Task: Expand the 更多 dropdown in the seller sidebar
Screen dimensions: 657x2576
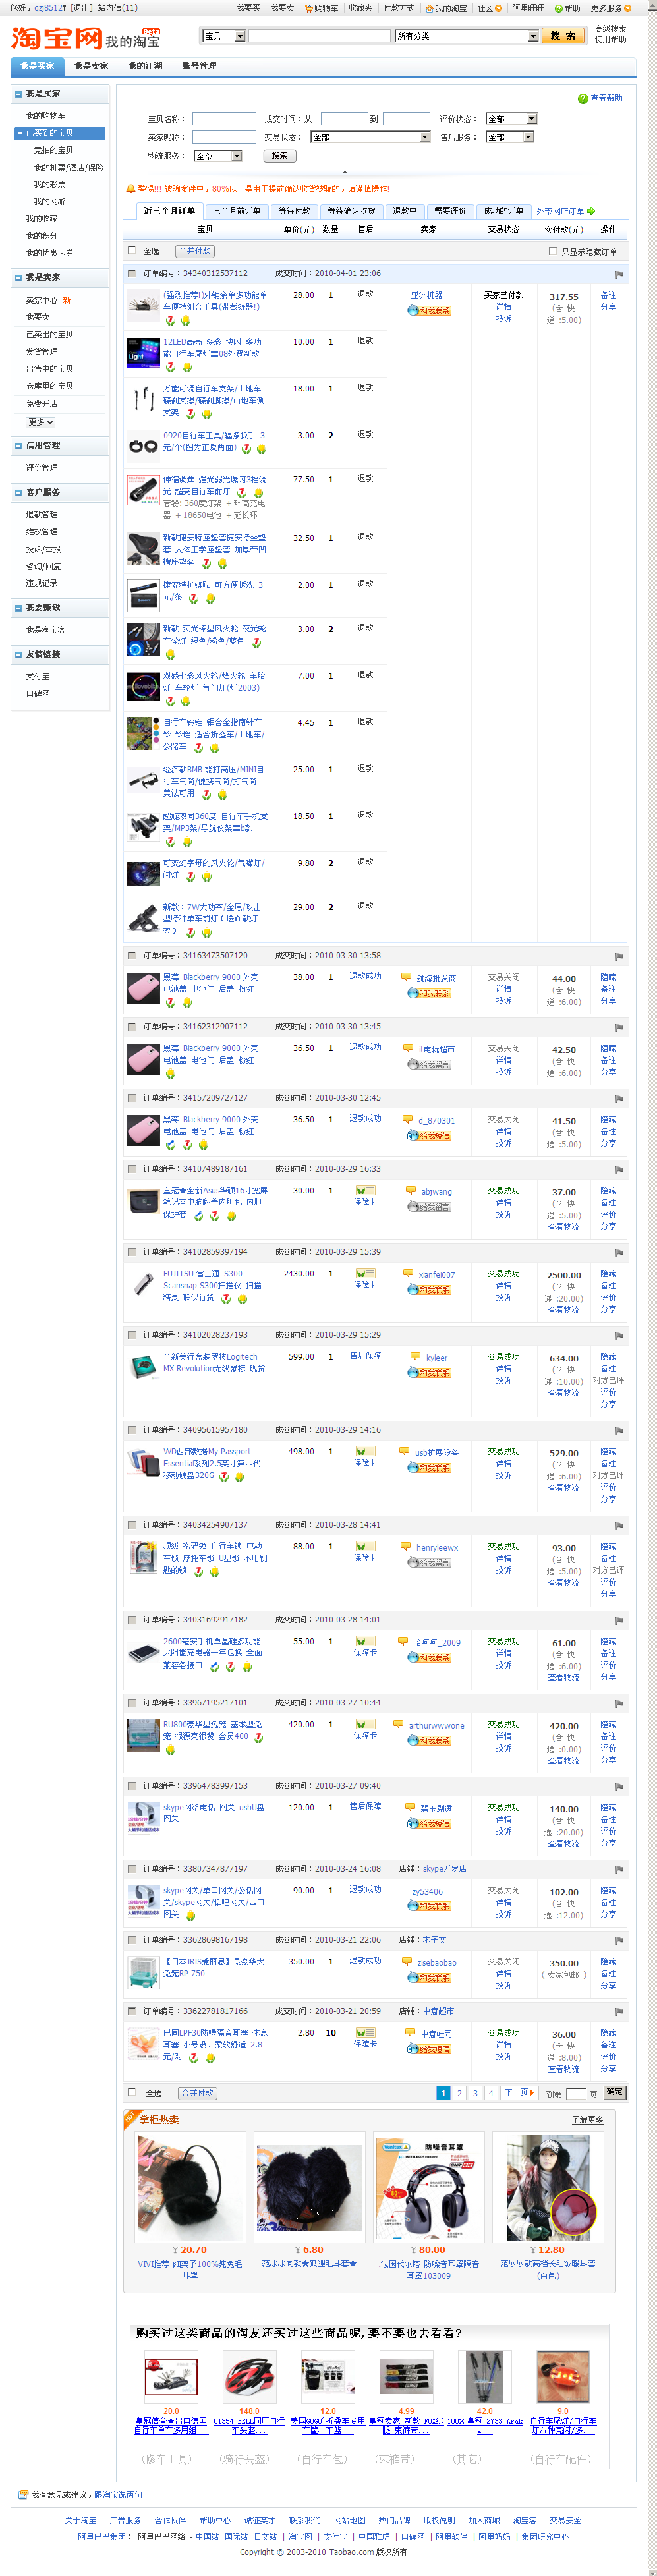Action: pyautogui.click(x=40, y=422)
